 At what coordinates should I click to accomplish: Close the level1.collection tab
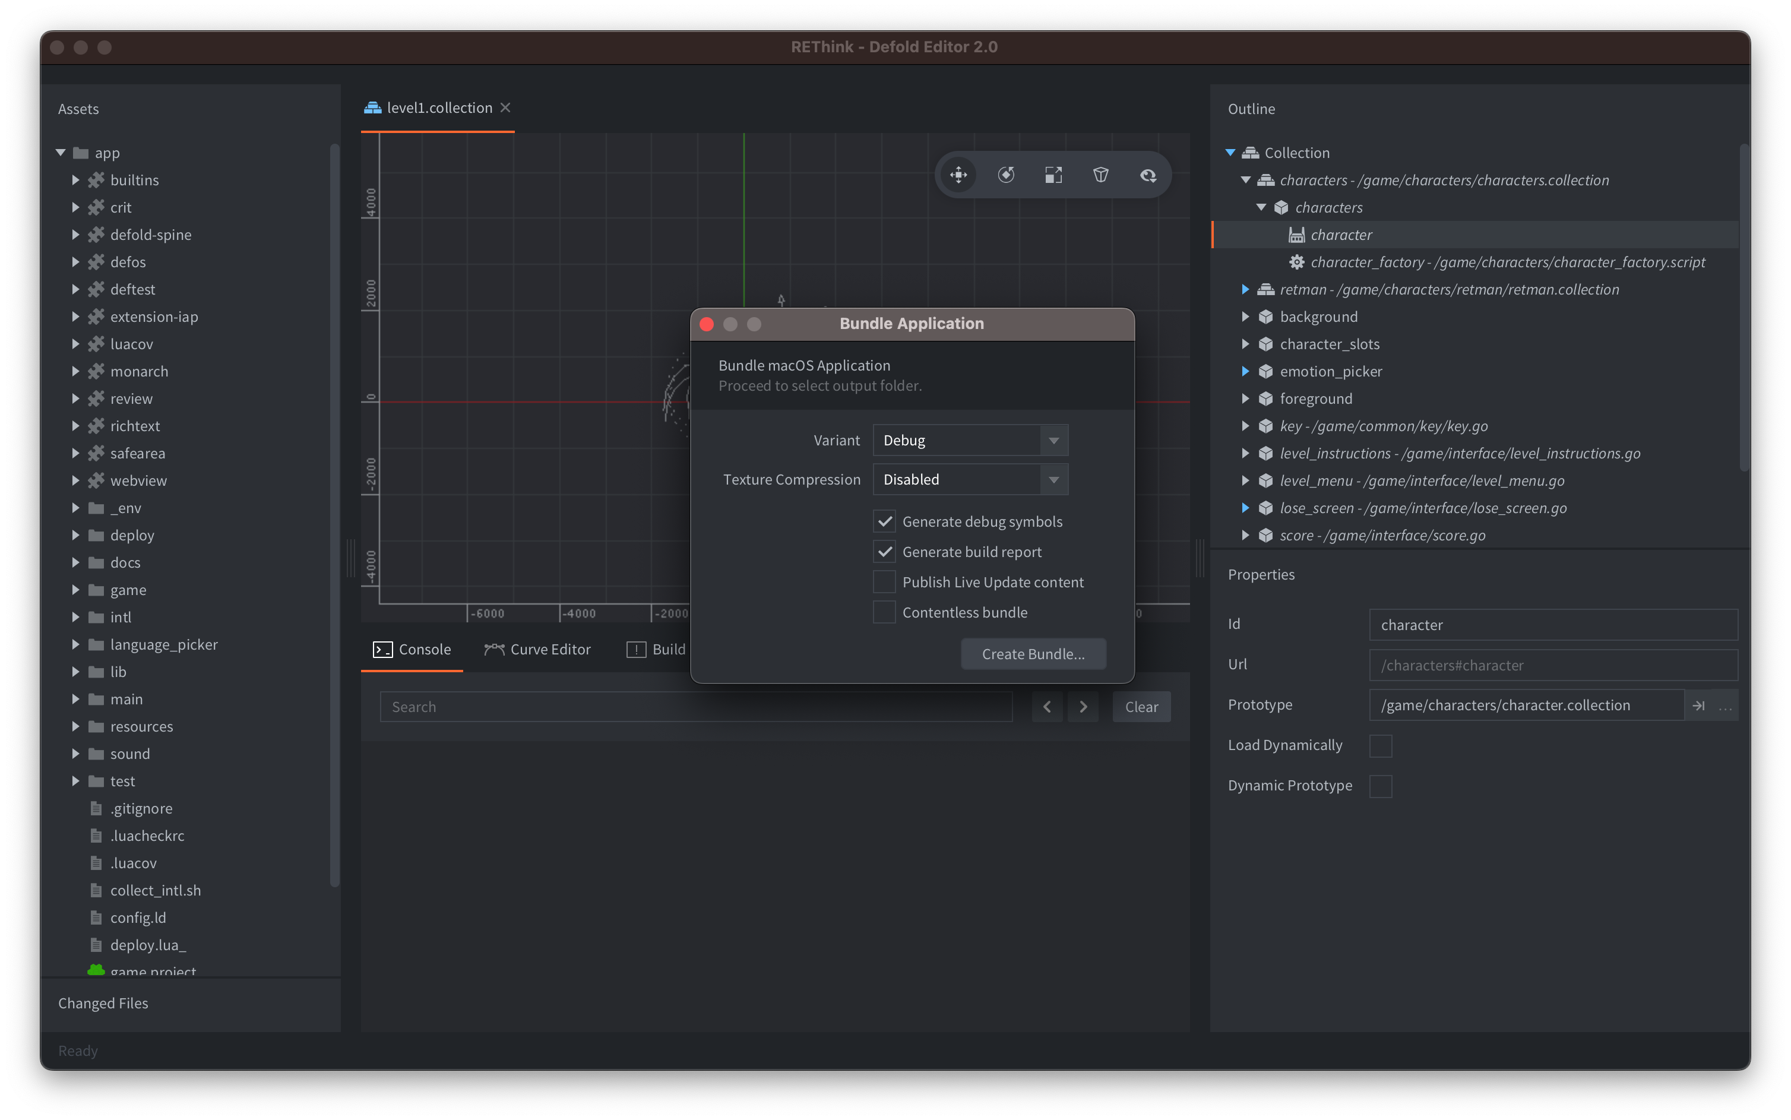506,107
